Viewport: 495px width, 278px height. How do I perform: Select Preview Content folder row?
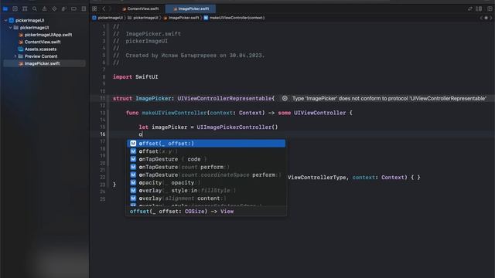point(44,56)
